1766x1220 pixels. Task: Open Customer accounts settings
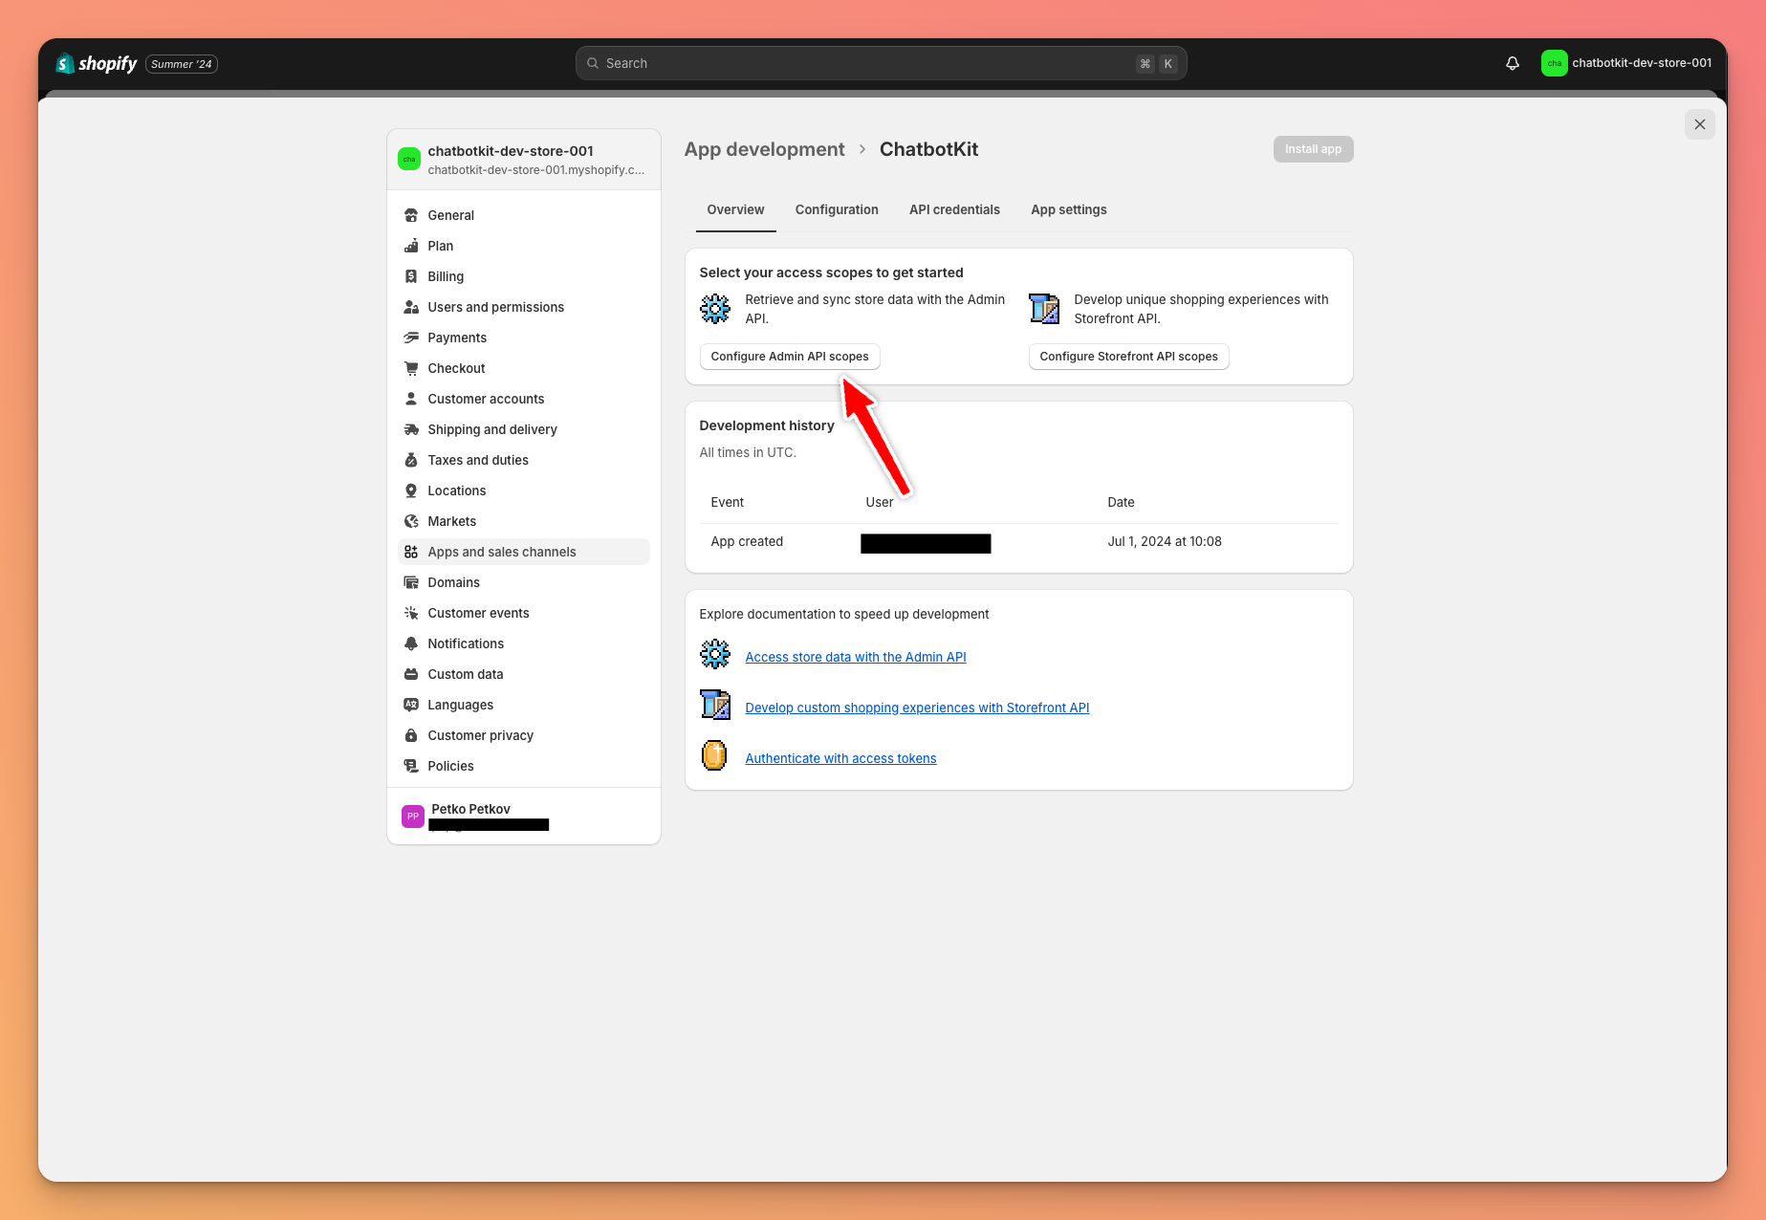524,399
